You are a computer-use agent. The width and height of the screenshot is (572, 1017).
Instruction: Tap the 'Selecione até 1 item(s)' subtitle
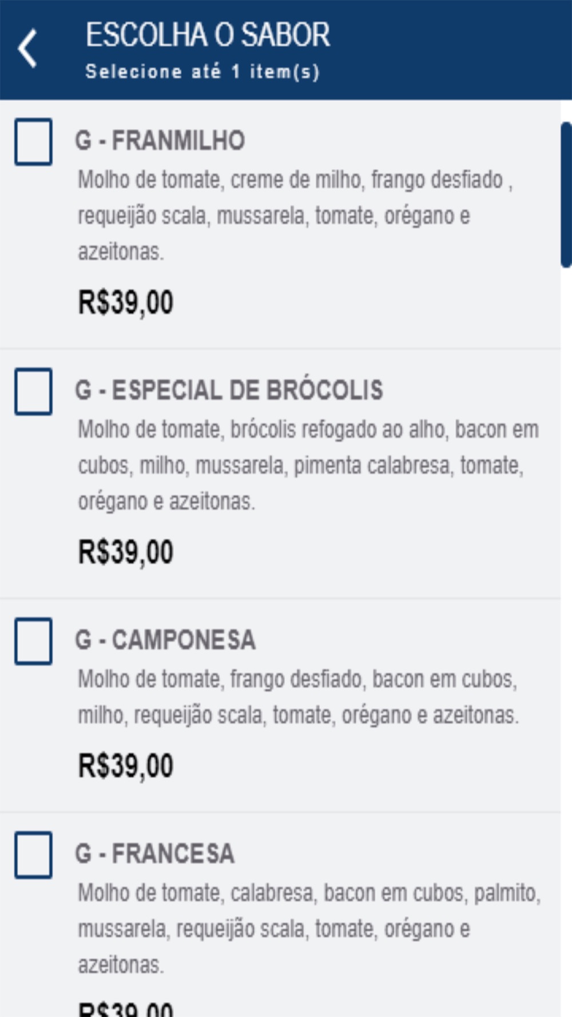[202, 72]
